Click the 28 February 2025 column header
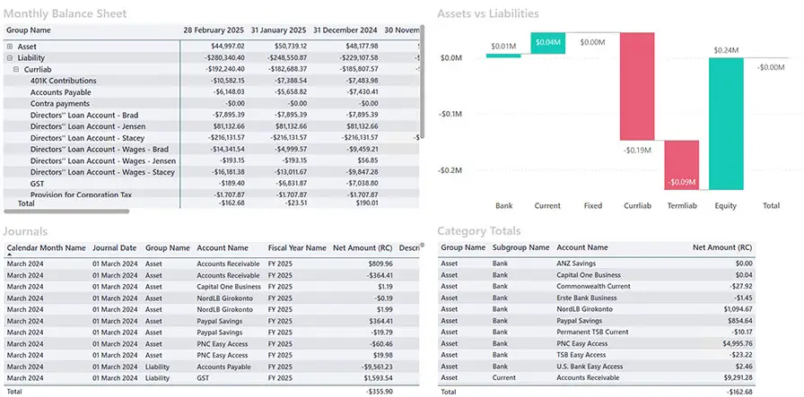Image resolution: width=804 pixels, height=397 pixels. pos(214,30)
